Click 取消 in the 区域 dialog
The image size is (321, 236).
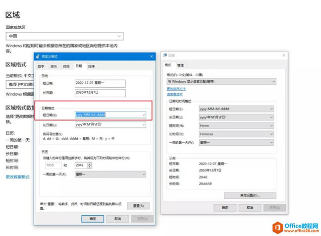pos(250,208)
